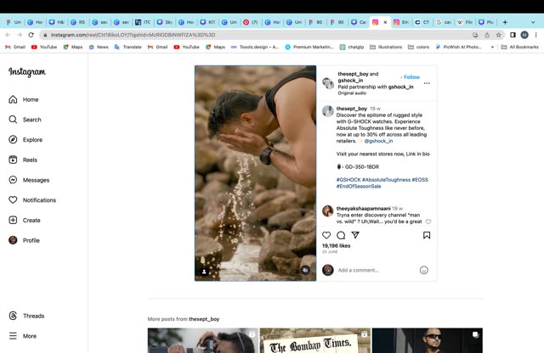This screenshot has height=353, width=544.
Task: Open Messages in sidebar
Action: pyautogui.click(x=29, y=180)
